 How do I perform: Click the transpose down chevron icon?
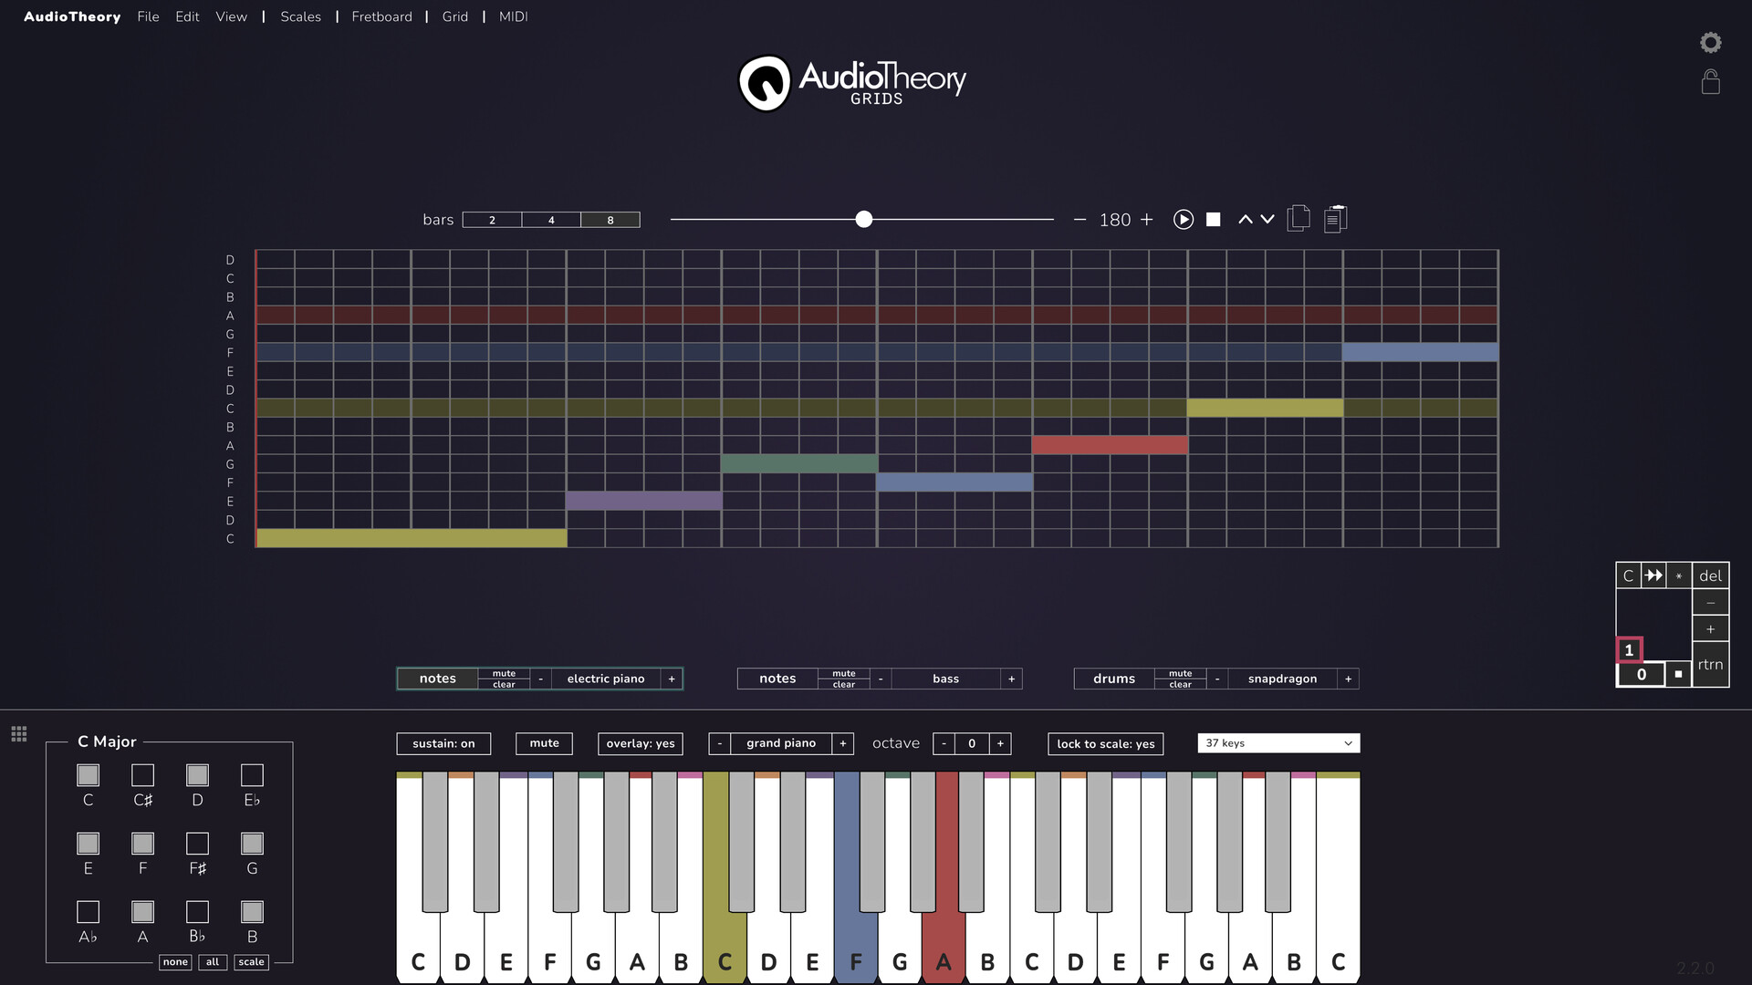(x=1267, y=219)
